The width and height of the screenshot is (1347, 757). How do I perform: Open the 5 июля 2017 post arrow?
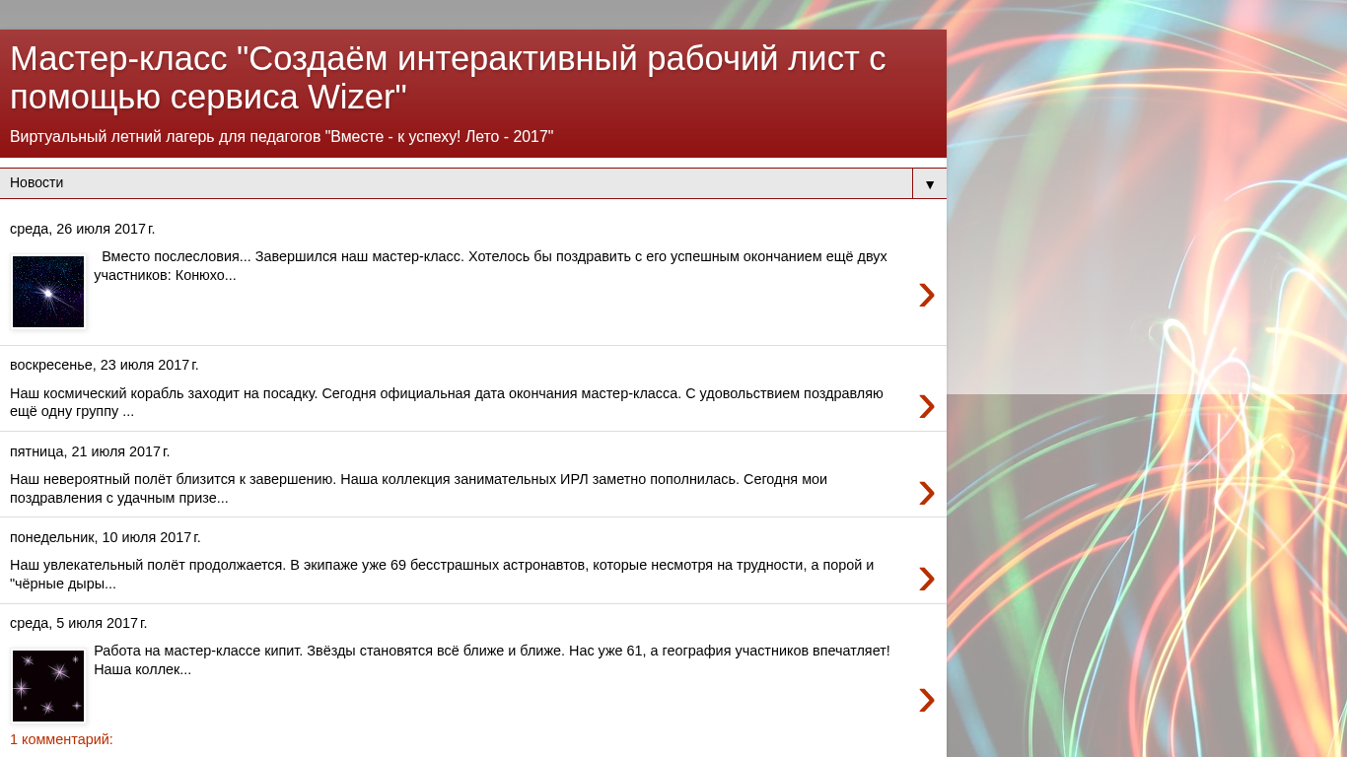click(926, 699)
